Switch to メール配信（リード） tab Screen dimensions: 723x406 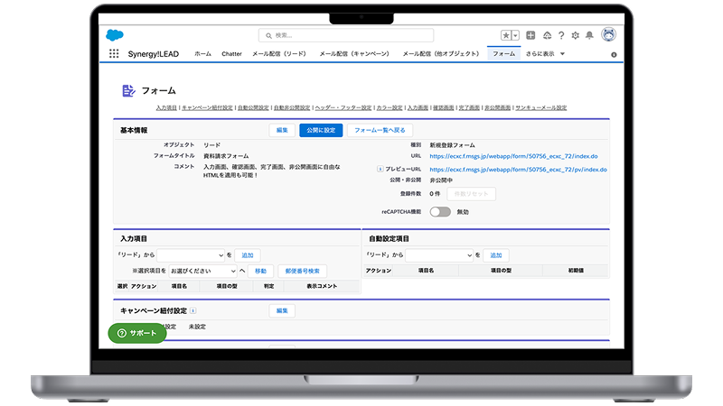(x=280, y=54)
